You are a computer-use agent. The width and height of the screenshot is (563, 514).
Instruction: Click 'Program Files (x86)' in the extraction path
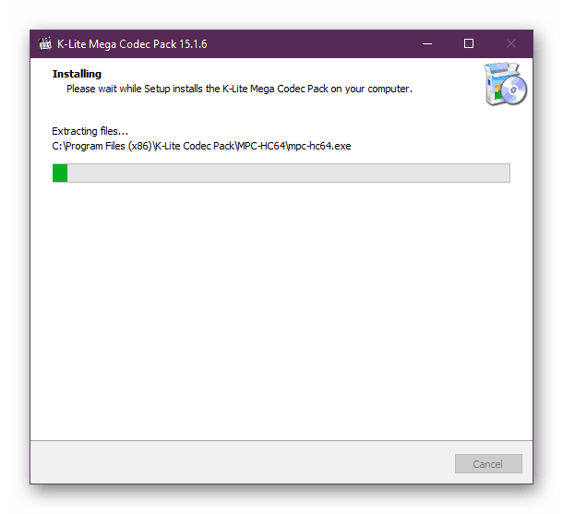pos(108,146)
